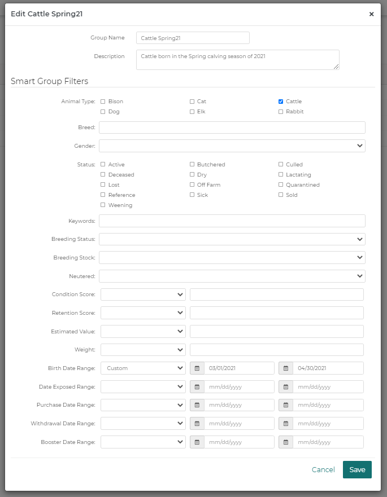Expand the Gender dropdown

[232, 146]
